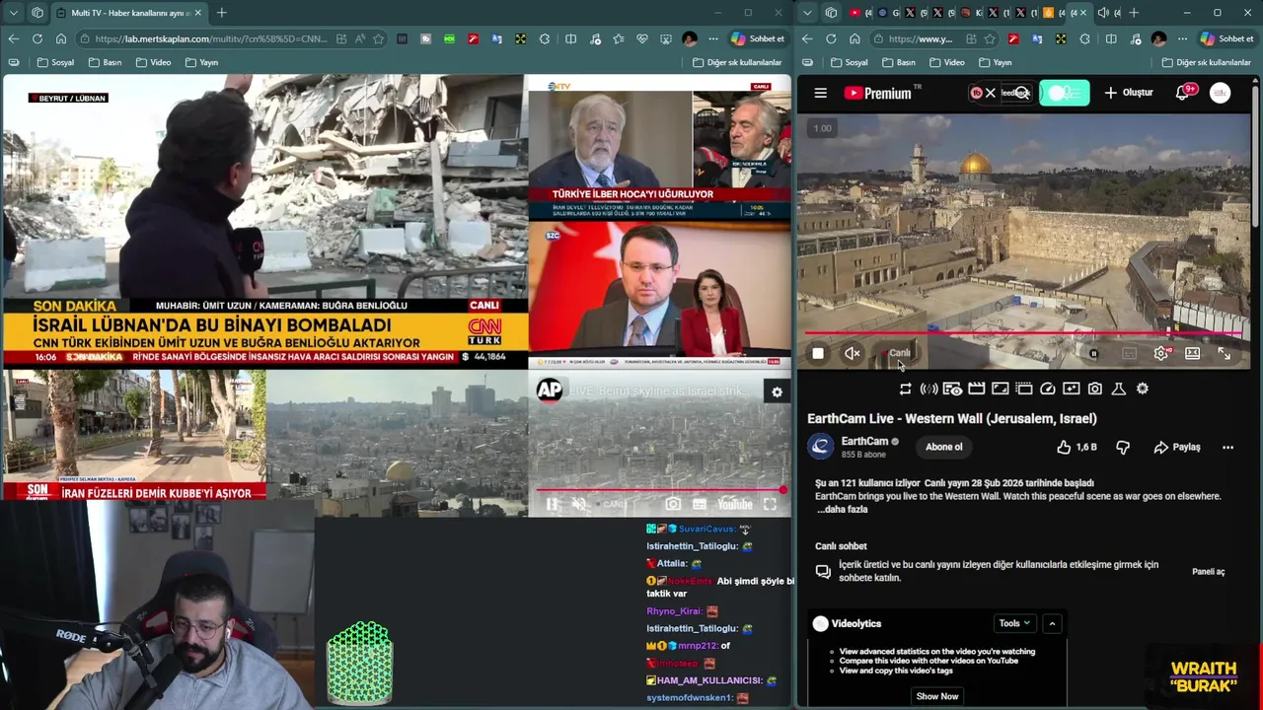
Task: Open the tab search chevron in the Multi TV window
Action: (13, 13)
